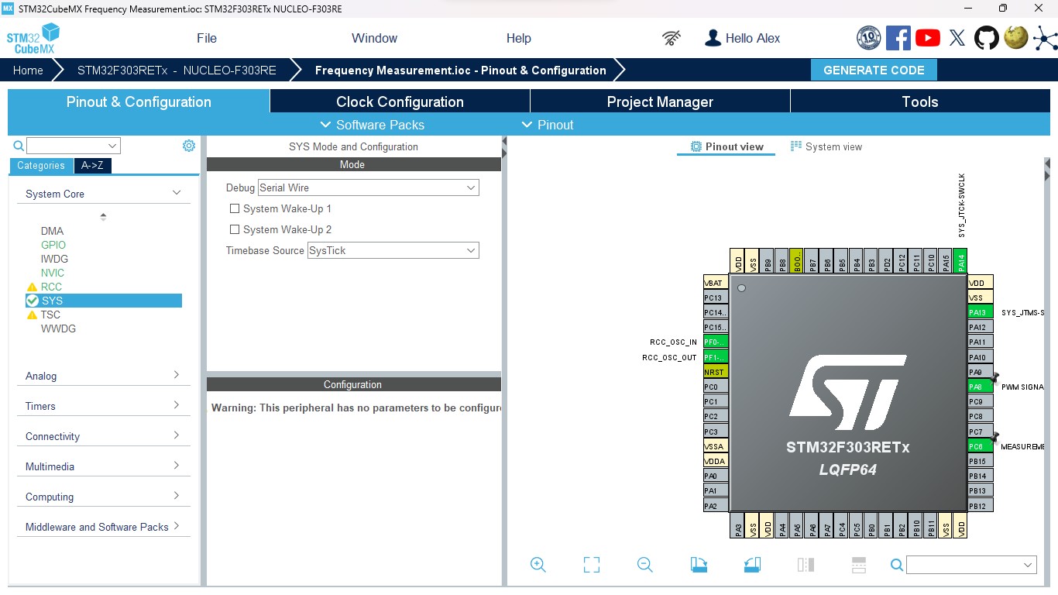Screen dimensions: 1058x595
Task: Switch to Clock Configuration tab
Action: [400, 101]
